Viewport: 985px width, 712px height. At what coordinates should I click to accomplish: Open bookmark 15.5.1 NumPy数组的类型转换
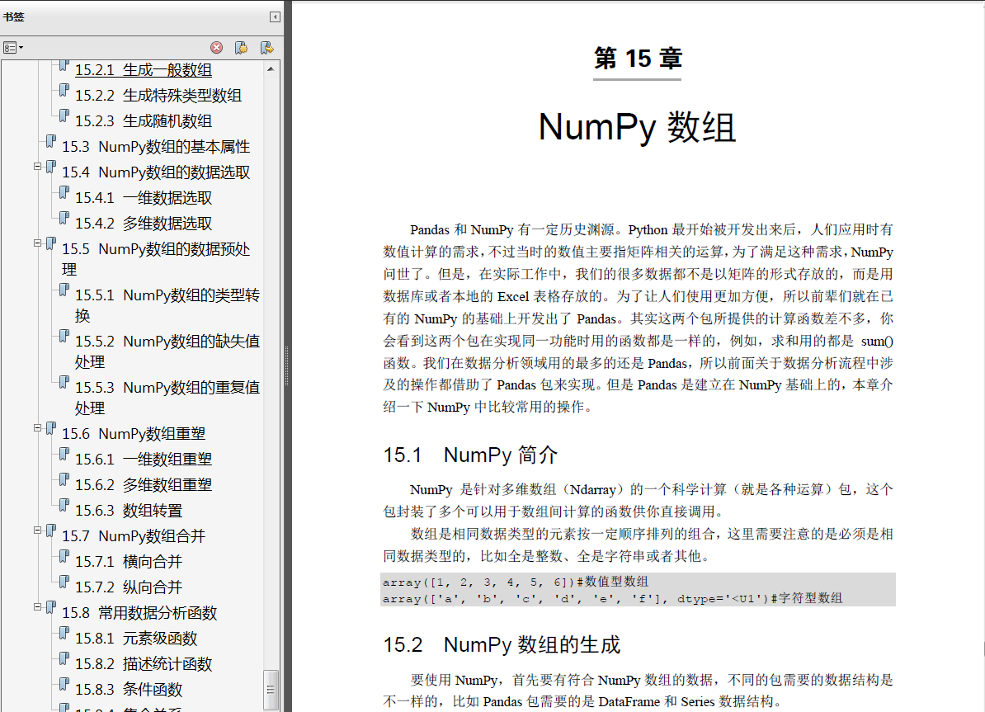167,305
